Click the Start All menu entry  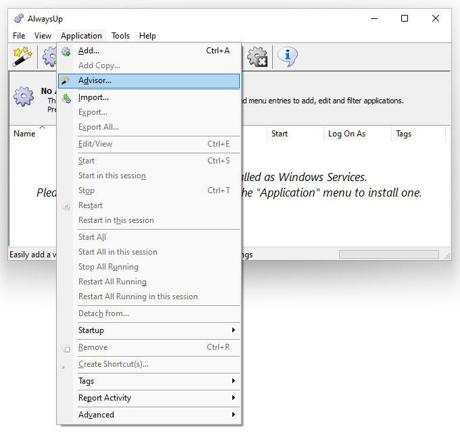[149, 237]
